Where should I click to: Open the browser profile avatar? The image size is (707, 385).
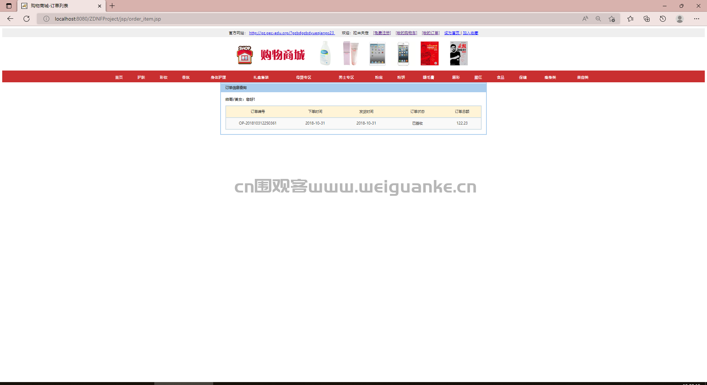tap(680, 19)
